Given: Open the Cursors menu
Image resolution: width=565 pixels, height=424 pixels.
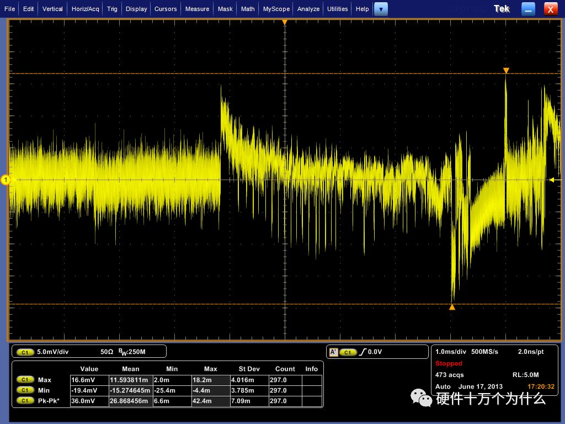Looking at the screenshot, I should coord(166,9).
